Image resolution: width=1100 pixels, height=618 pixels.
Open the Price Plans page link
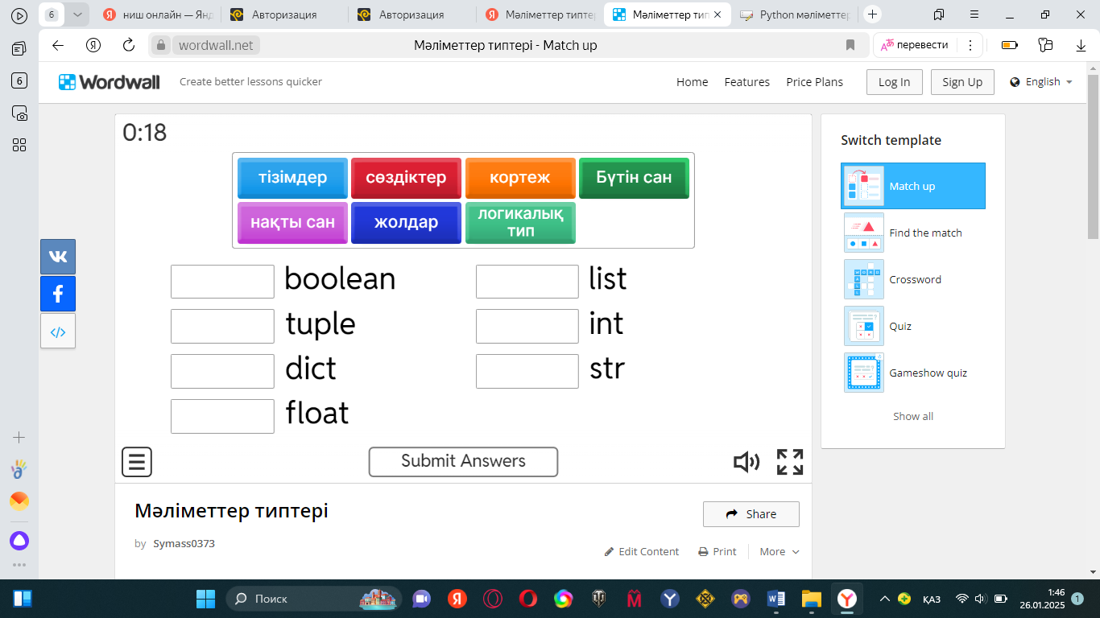click(x=815, y=82)
